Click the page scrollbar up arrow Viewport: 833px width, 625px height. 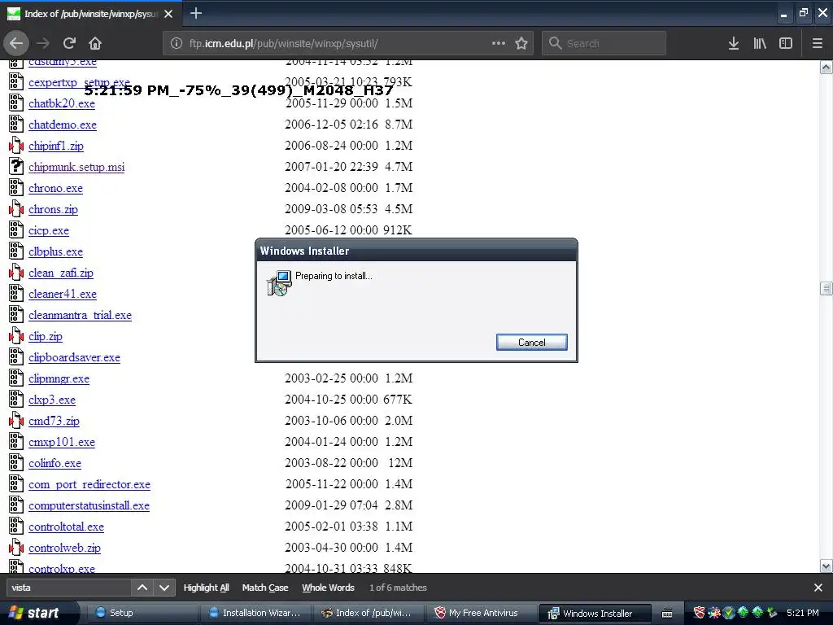click(826, 68)
